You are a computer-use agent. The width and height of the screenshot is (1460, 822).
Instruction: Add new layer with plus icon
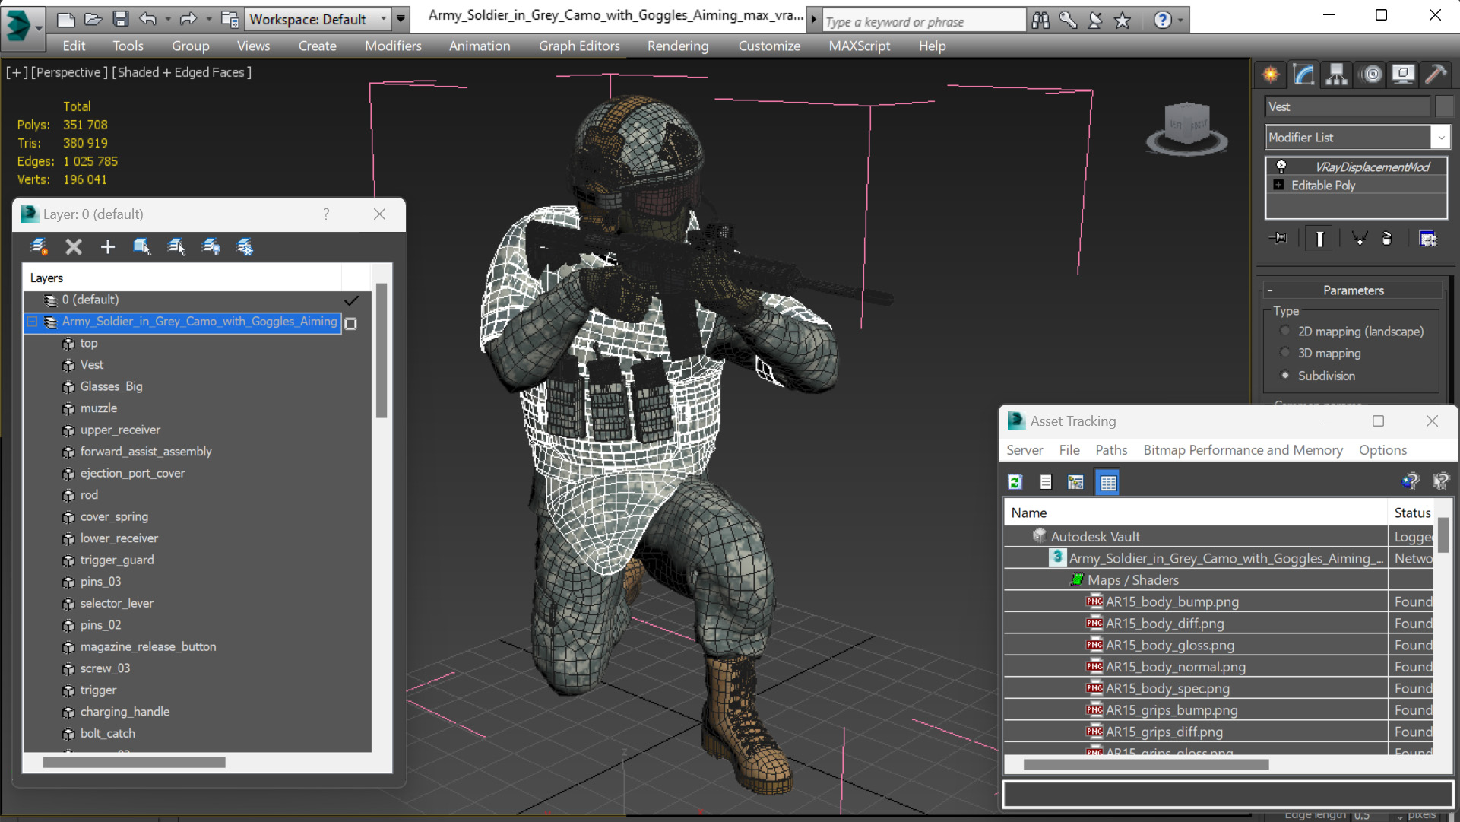tap(108, 246)
